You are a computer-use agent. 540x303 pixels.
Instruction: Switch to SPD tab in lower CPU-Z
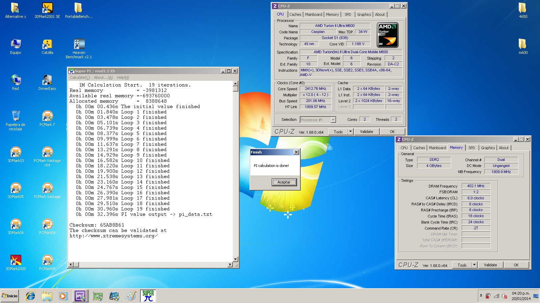(471, 148)
